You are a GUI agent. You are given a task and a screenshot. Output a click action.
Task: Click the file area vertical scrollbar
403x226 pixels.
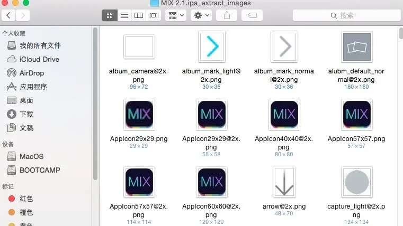401,33
